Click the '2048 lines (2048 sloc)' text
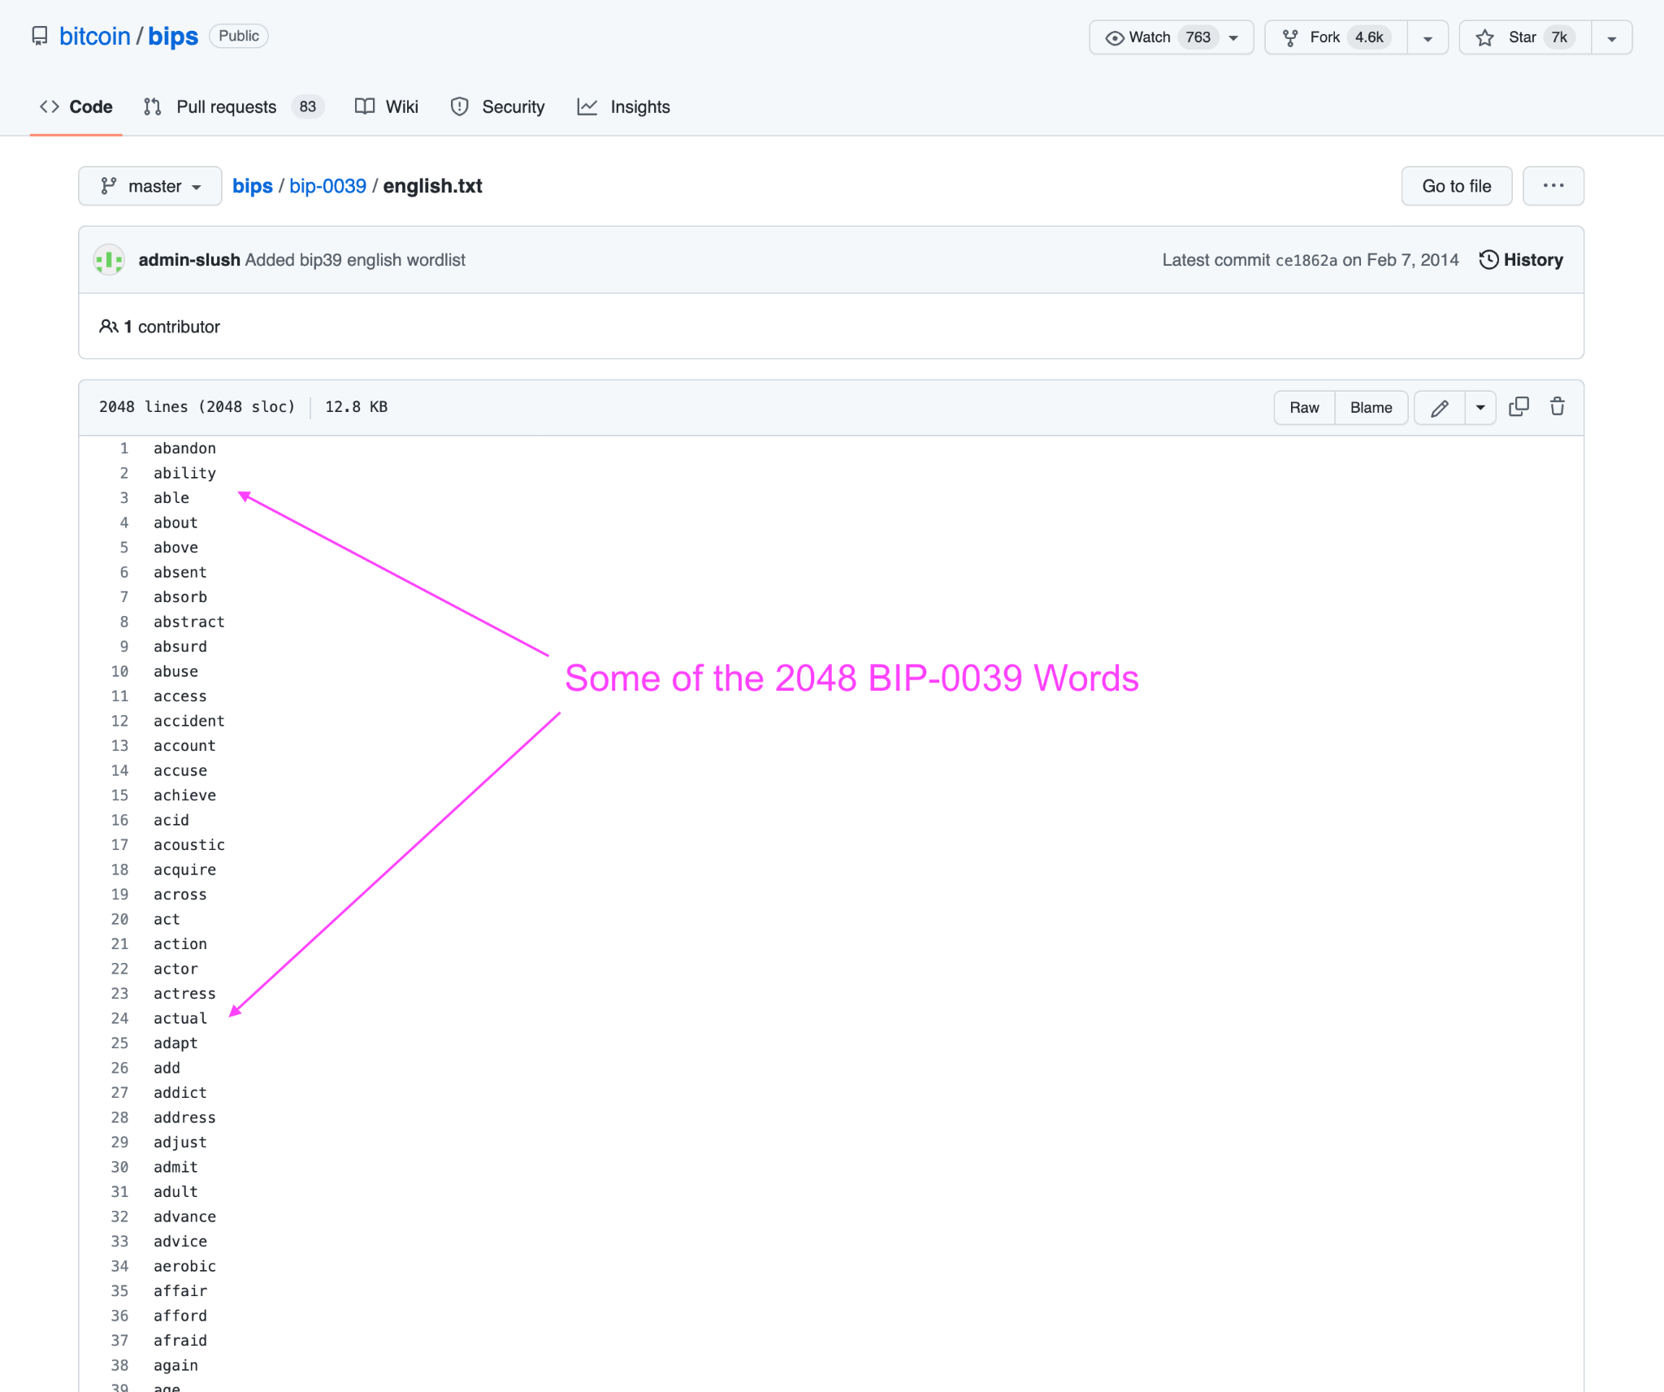1664x1392 pixels. pyautogui.click(x=197, y=407)
